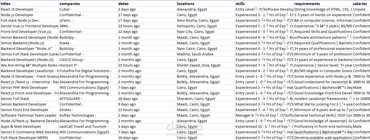The height and width of the screenshot is (140, 370).
Task: Click the Cubar company cell
Action: tap(88, 9)
